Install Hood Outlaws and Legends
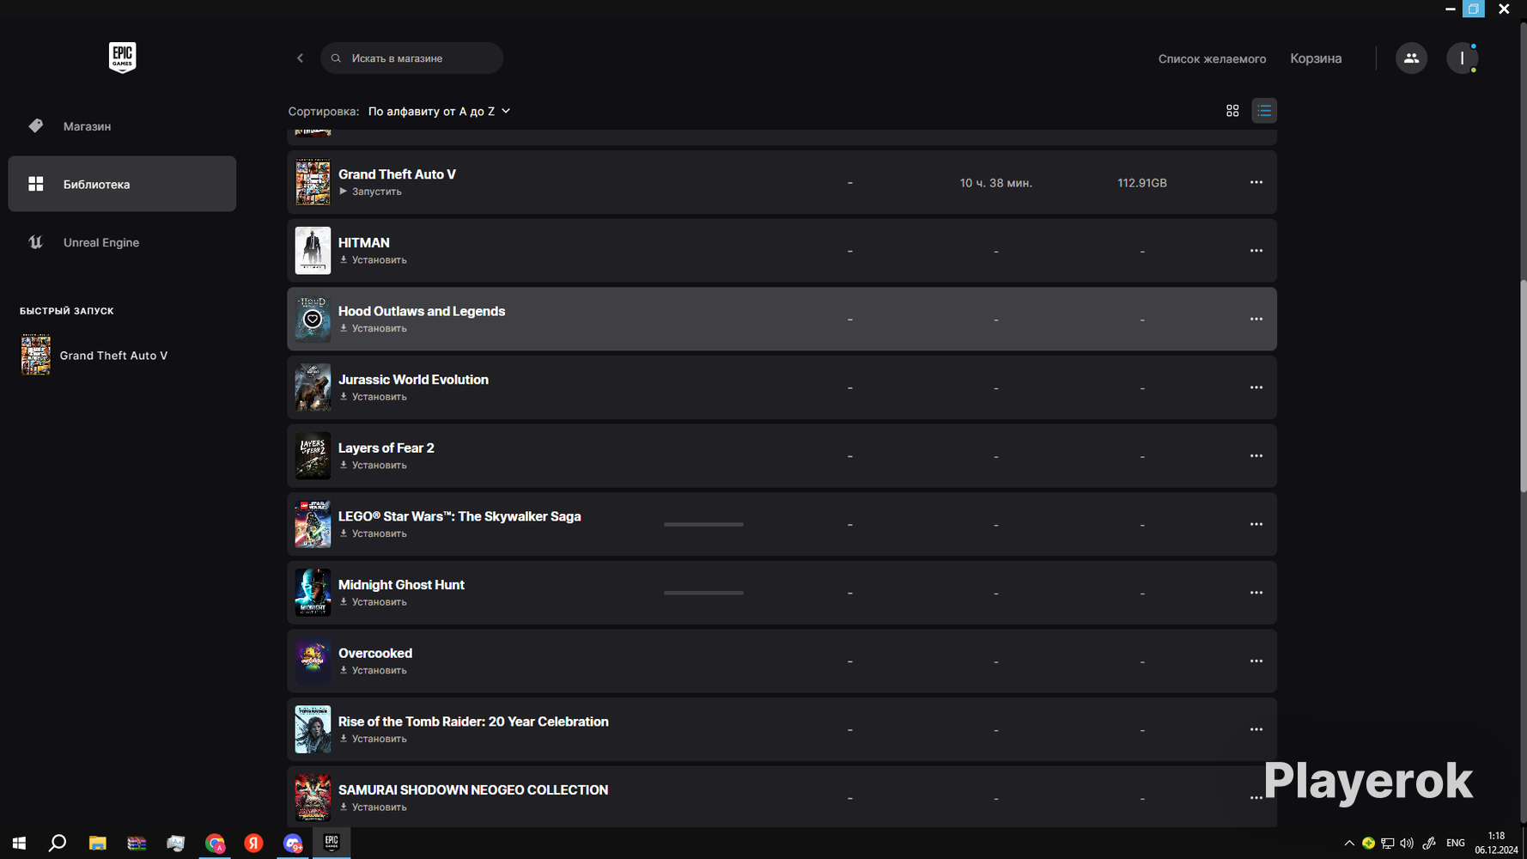This screenshot has width=1527, height=859. click(x=373, y=328)
